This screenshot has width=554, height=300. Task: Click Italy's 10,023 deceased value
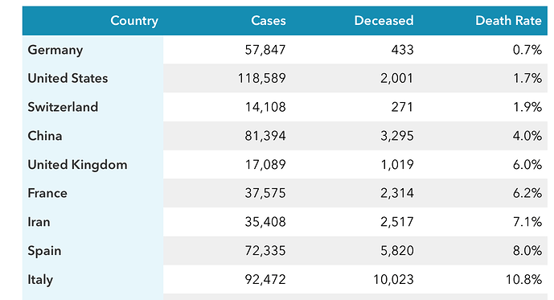[x=393, y=280]
